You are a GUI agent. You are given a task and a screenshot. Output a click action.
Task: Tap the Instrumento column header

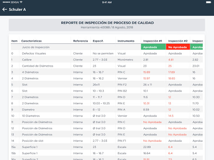point(126,41)
